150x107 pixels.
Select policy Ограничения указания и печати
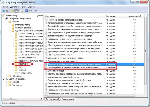[62, 61]
